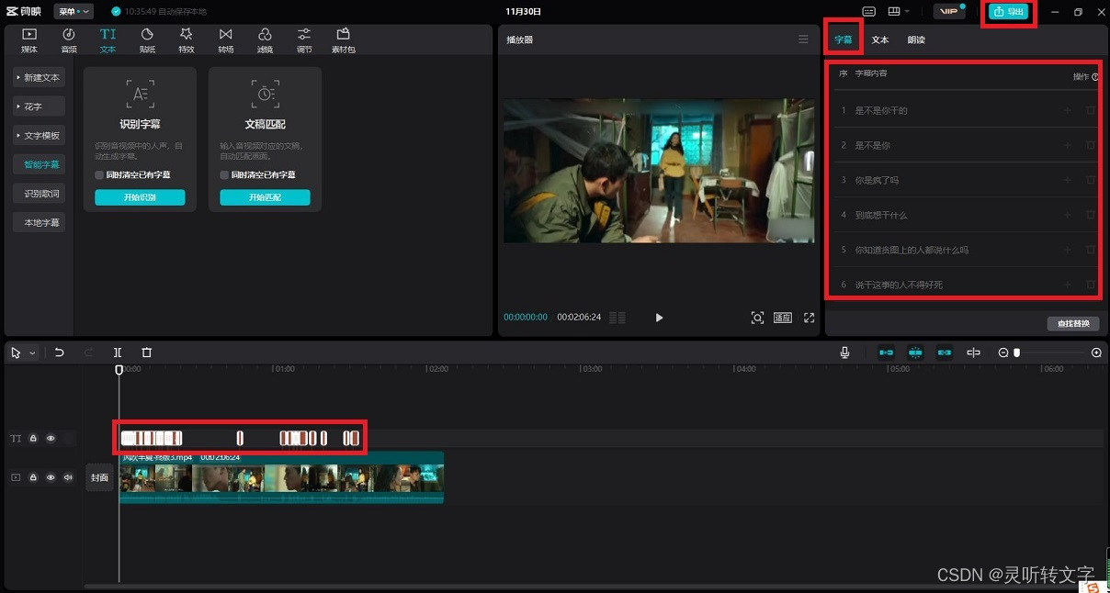Viewport: 1110px width, 593px height.
Task: Click the timeline playhead marker
Action: tap(119, 370)
